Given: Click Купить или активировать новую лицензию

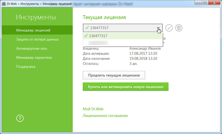Looking at the screenshot, I should pyautogui.click(x=126, y=87).
